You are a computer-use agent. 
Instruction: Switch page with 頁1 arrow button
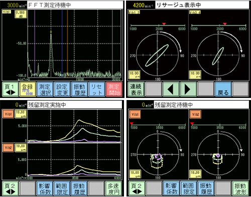pyautogui.click(x=10, y=89)
